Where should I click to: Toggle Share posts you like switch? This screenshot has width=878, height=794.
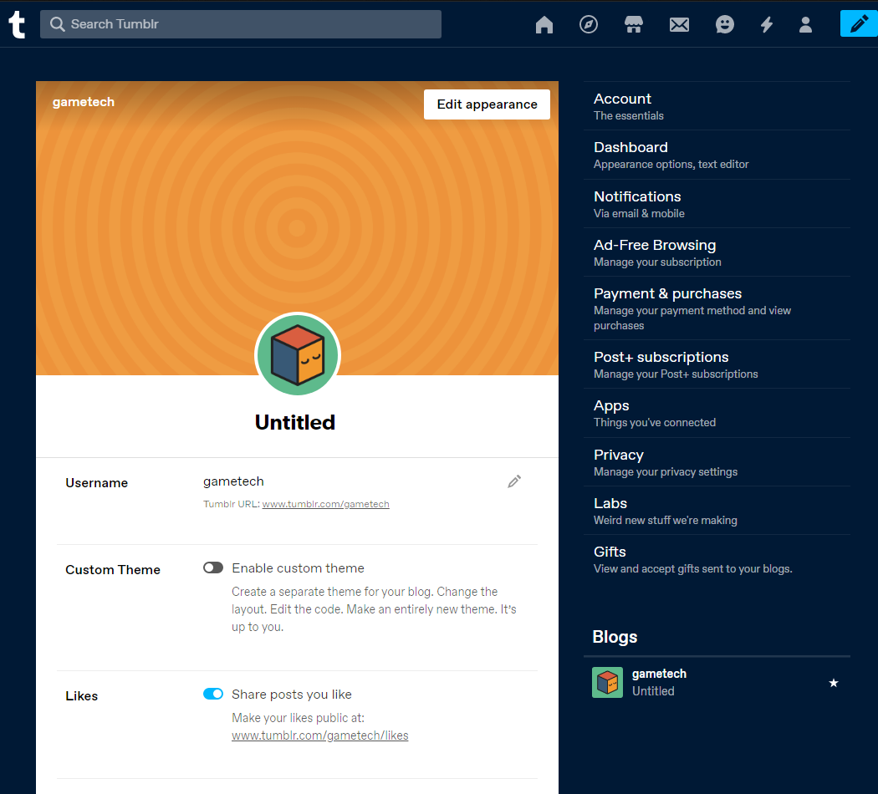pos(212,694)
